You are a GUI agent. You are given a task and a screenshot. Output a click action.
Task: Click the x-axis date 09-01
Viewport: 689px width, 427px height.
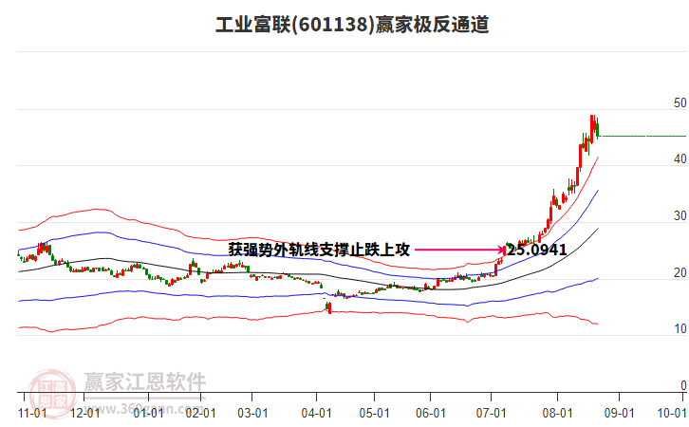pyautogui.click(x=619, y=414)
